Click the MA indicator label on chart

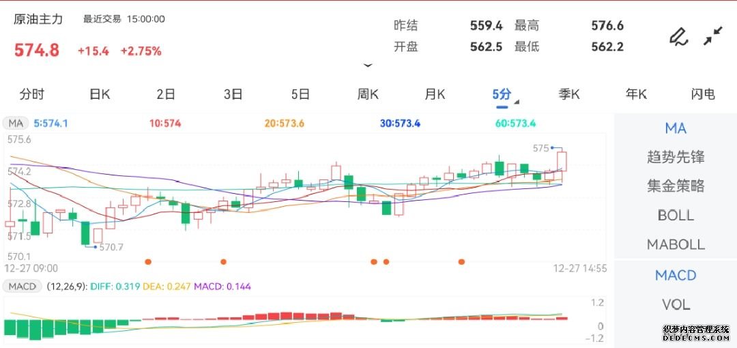(x=16, y=124)
